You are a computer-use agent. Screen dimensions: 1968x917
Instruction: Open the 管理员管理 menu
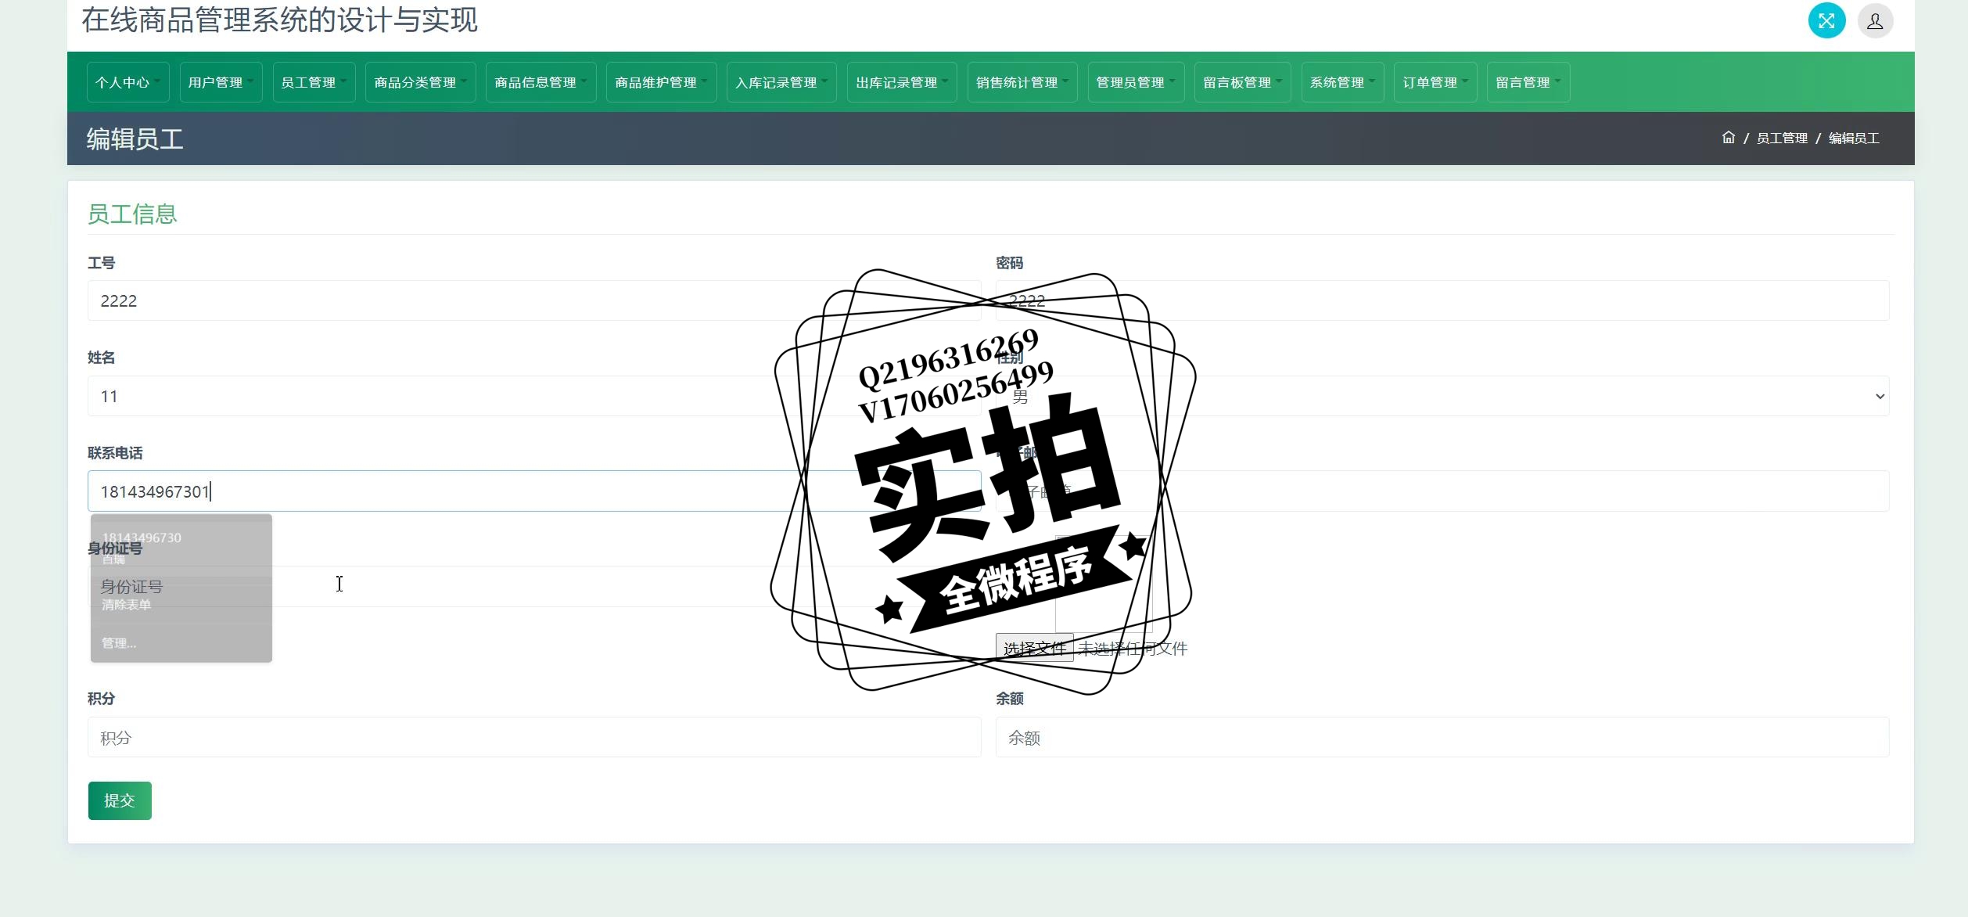pyautogui.click(x=1136, y=82)
